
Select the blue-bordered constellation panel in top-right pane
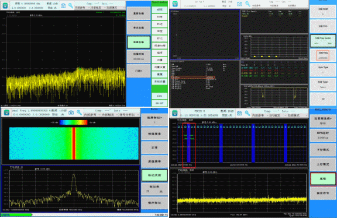(205, 34)
